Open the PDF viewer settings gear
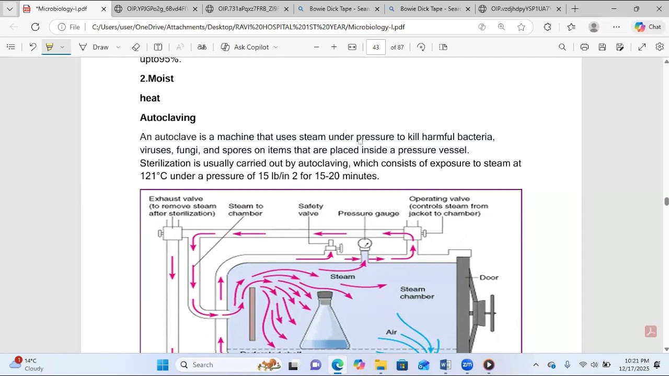This screenshot has height=376, width=669. (660, 47)
